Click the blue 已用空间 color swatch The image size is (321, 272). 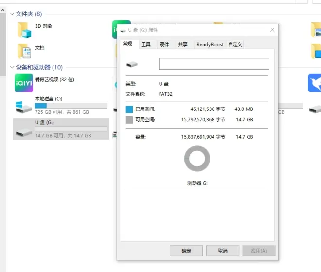point(129,109)
